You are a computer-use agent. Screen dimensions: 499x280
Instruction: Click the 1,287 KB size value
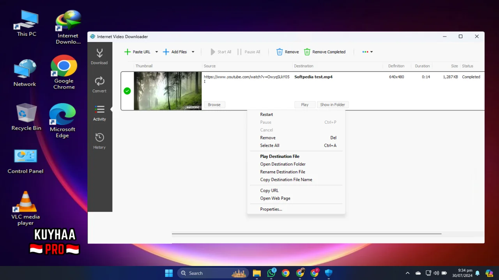(450, 77)
